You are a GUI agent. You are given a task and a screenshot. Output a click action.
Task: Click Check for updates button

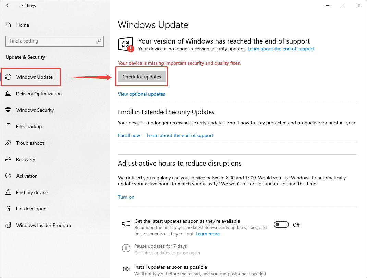(x=142, y=77)
